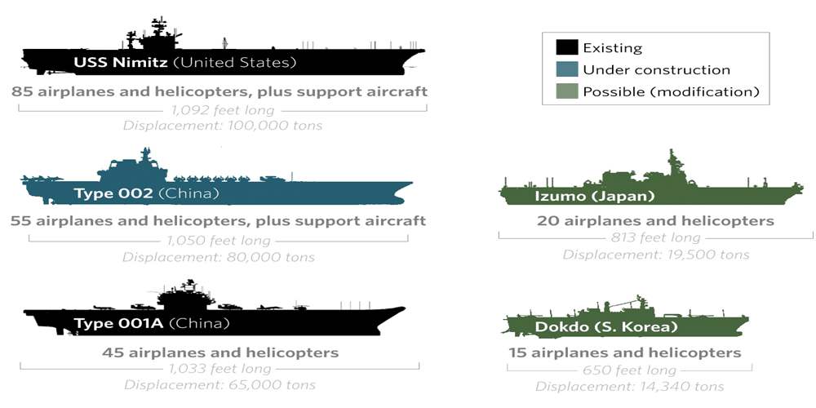The width and height of the screenshot is (816, 408).
Task: Click 'Displacement: 65,000 tons' text
Action: tap(220, 385)
